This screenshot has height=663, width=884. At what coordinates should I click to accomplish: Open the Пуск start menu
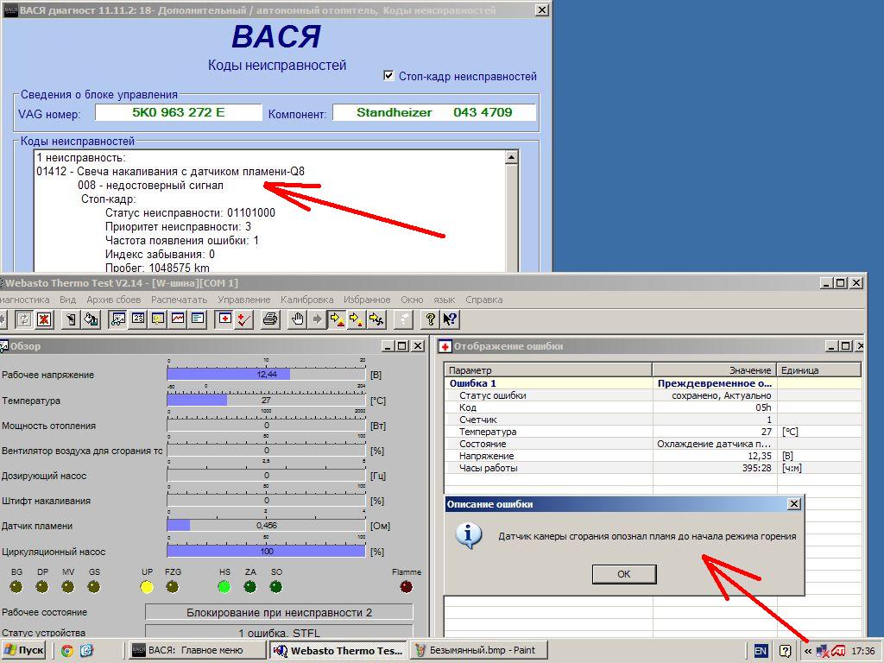pyautogui.click(x=23, y=651)
